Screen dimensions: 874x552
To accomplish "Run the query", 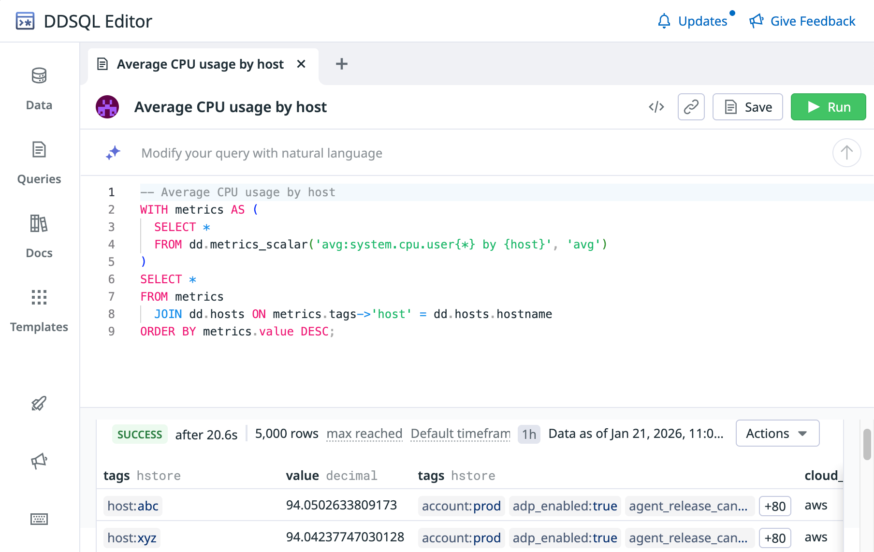I will tap(828, 107).
